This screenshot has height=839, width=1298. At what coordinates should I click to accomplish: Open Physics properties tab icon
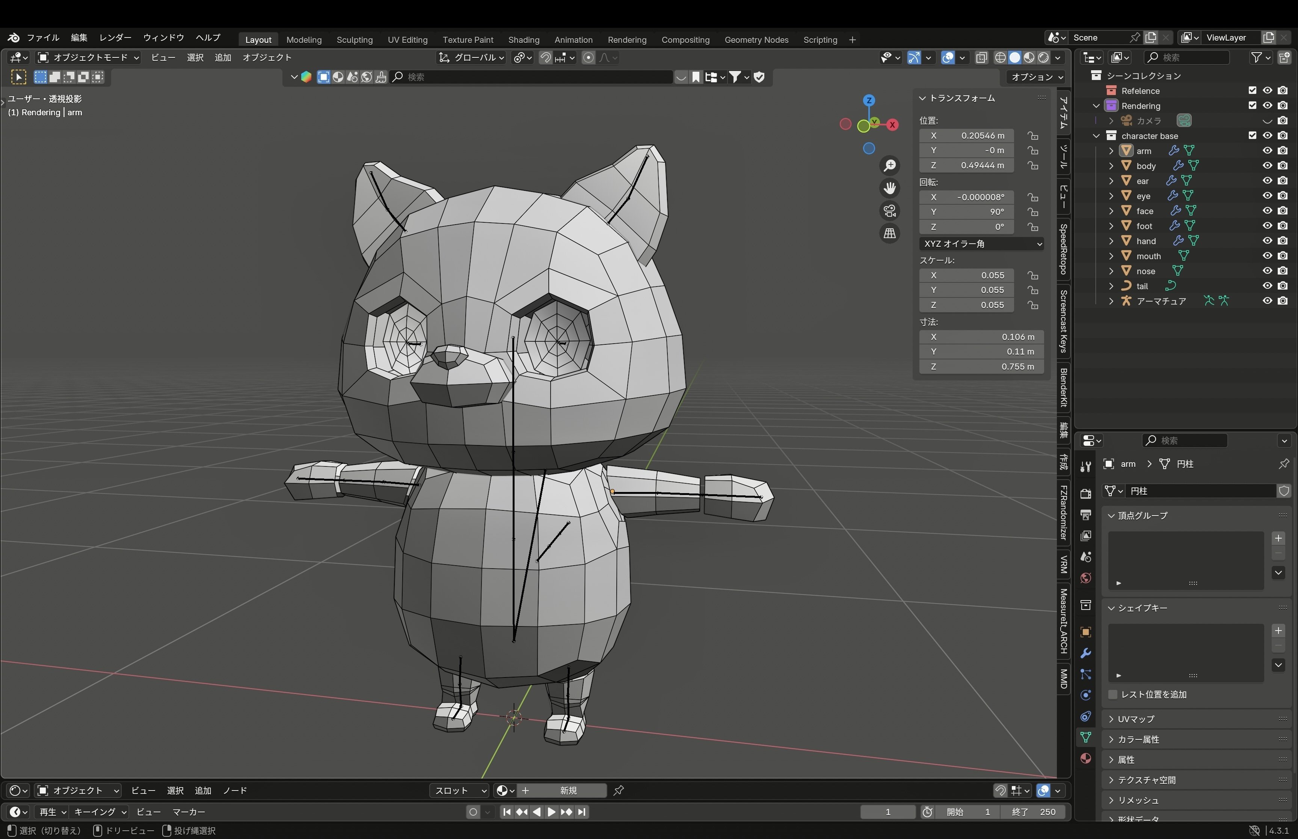(x=1085, y=695)
